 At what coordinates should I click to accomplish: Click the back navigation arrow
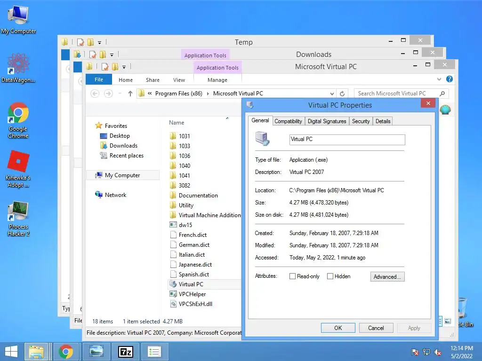click(95, 94)
